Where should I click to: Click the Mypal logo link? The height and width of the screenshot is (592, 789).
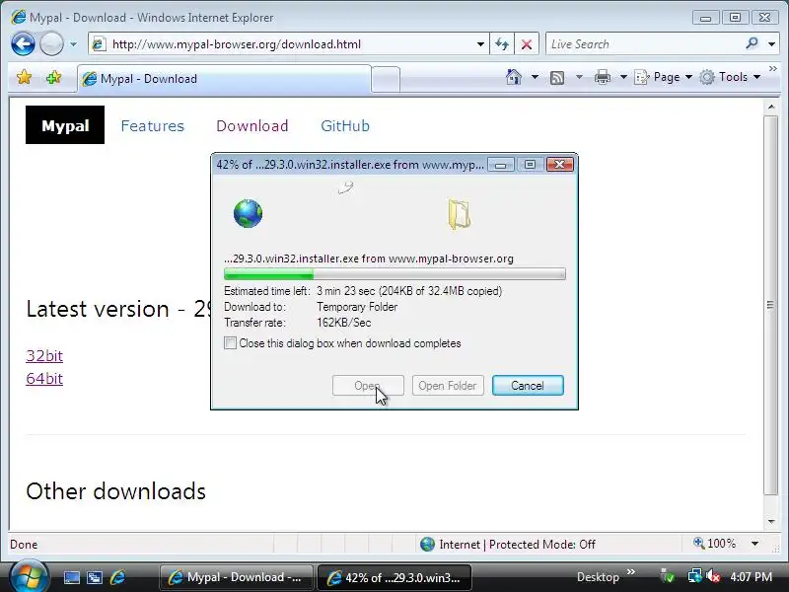pos(65,125)
